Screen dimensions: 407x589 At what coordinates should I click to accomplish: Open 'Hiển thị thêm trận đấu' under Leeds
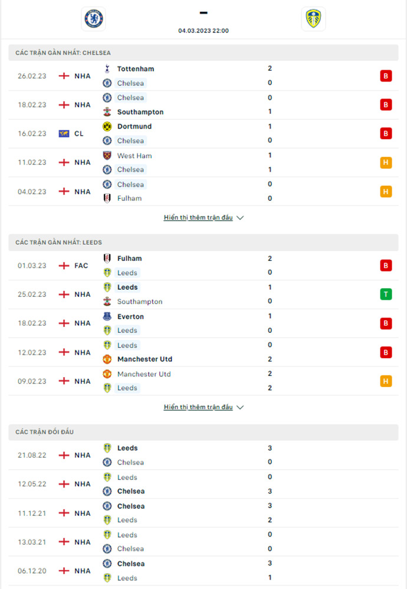tap(198, 407)
